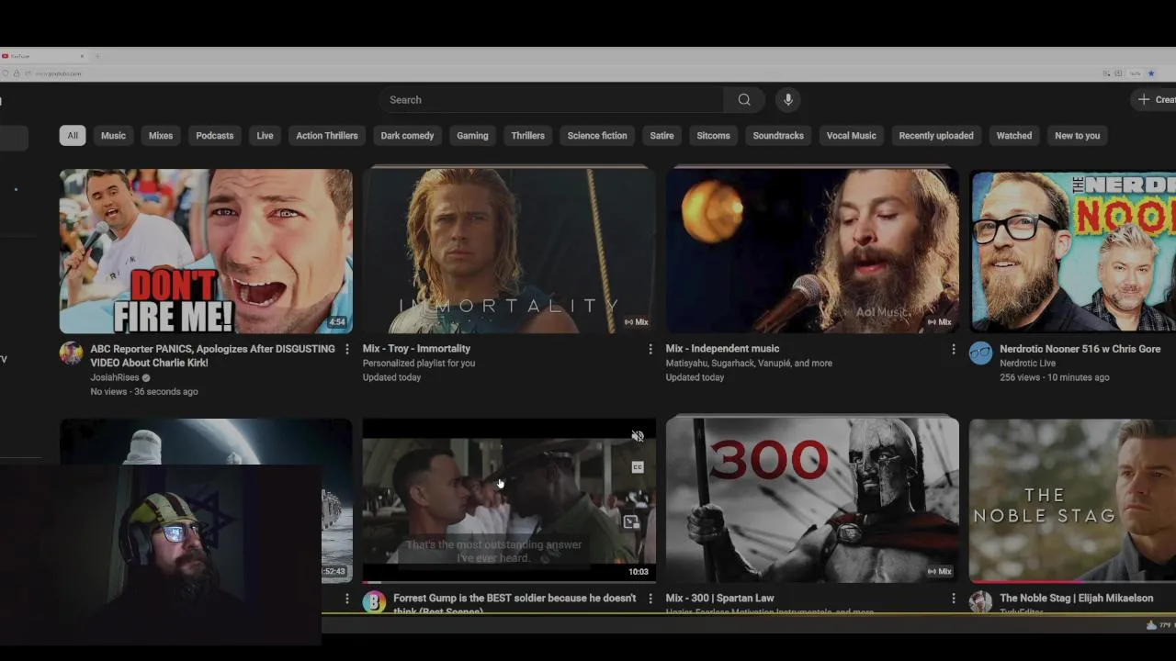Viewport: 1176px width, 661px height.
Task: Select the Soundtracks filter chip
Action: pyautogui.click(x=778, y=136)
